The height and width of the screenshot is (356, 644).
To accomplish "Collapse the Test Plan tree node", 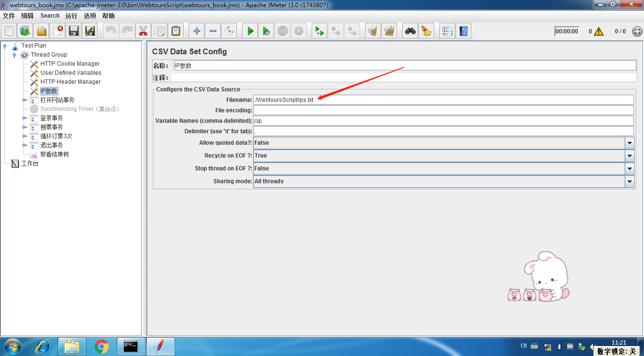I will [x=5, y=46].
